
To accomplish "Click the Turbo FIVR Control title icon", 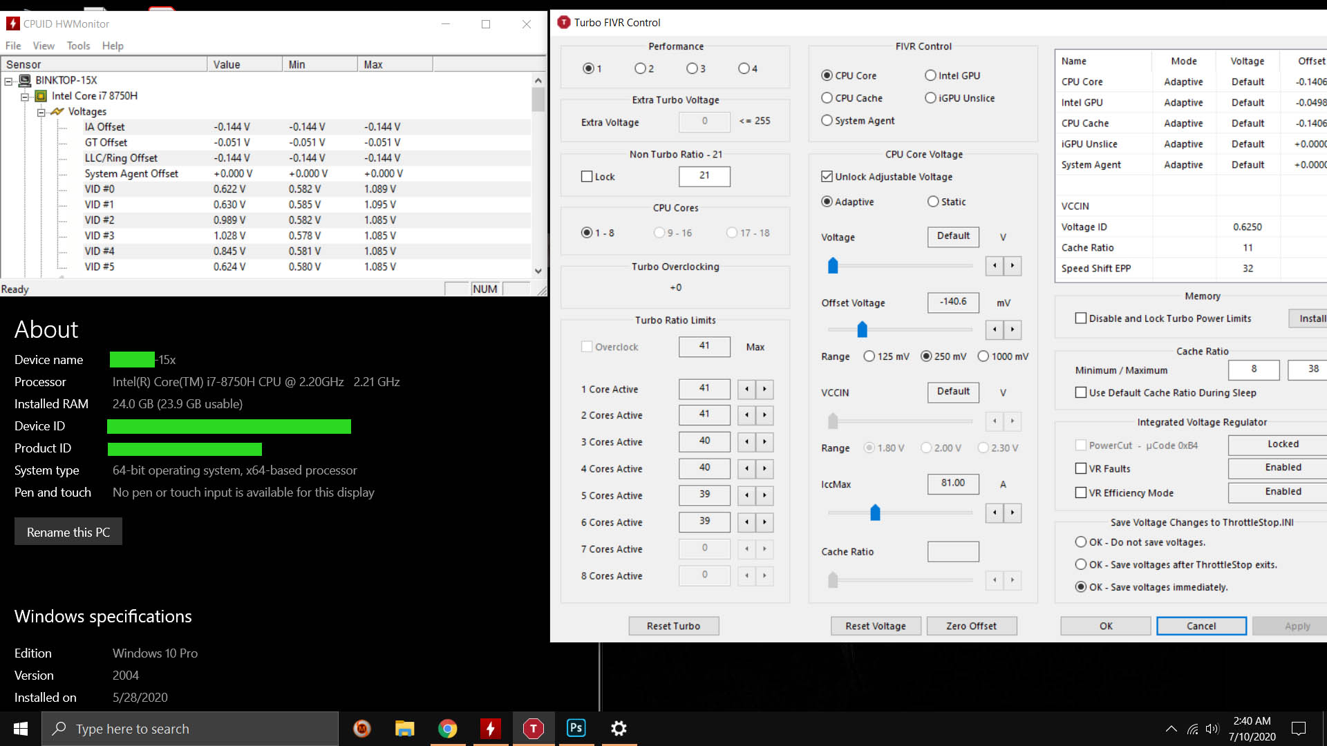I will 564,22.
